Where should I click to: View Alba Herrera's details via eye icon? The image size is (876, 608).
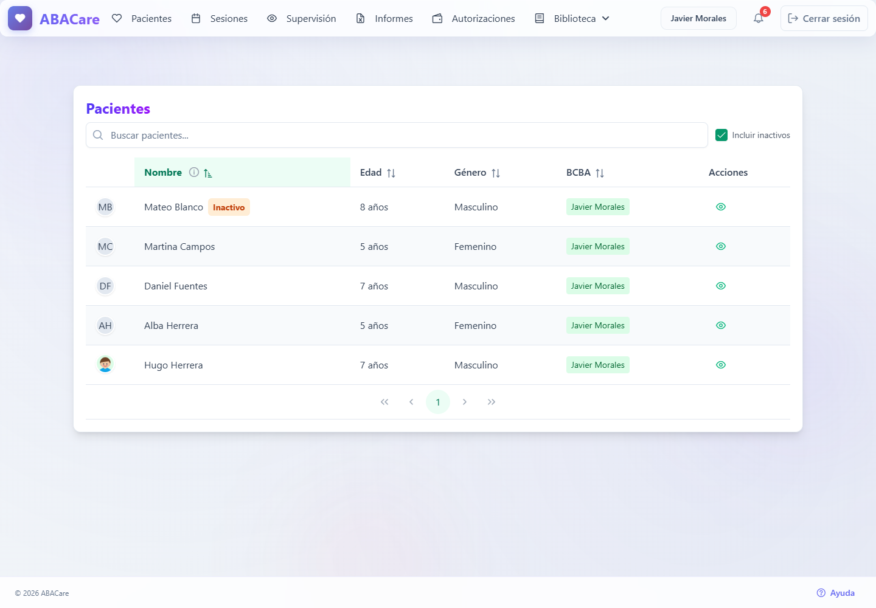721,325
